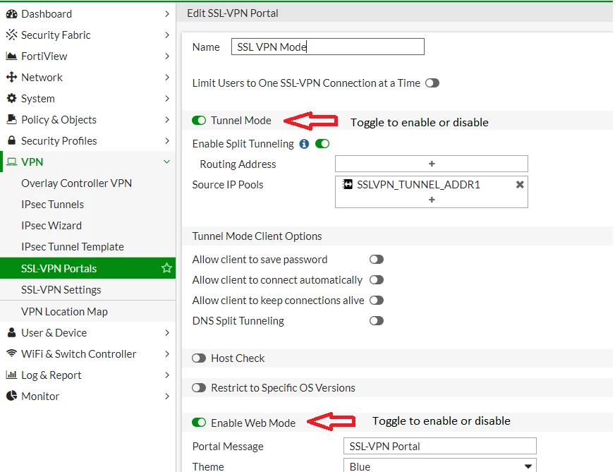This screenshot has height=472, width=615.
Task: Click the Dashboard gauge icon
Action: click(x=12, y=13)
